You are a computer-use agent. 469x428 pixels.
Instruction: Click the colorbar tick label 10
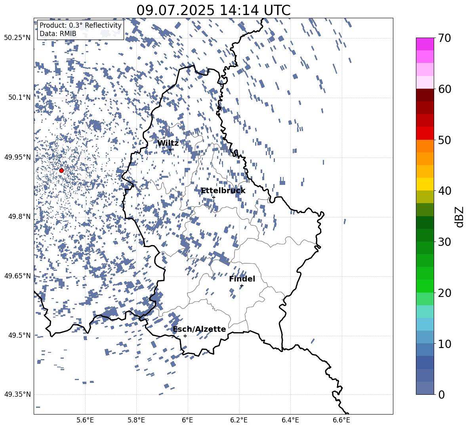[444, 344]
